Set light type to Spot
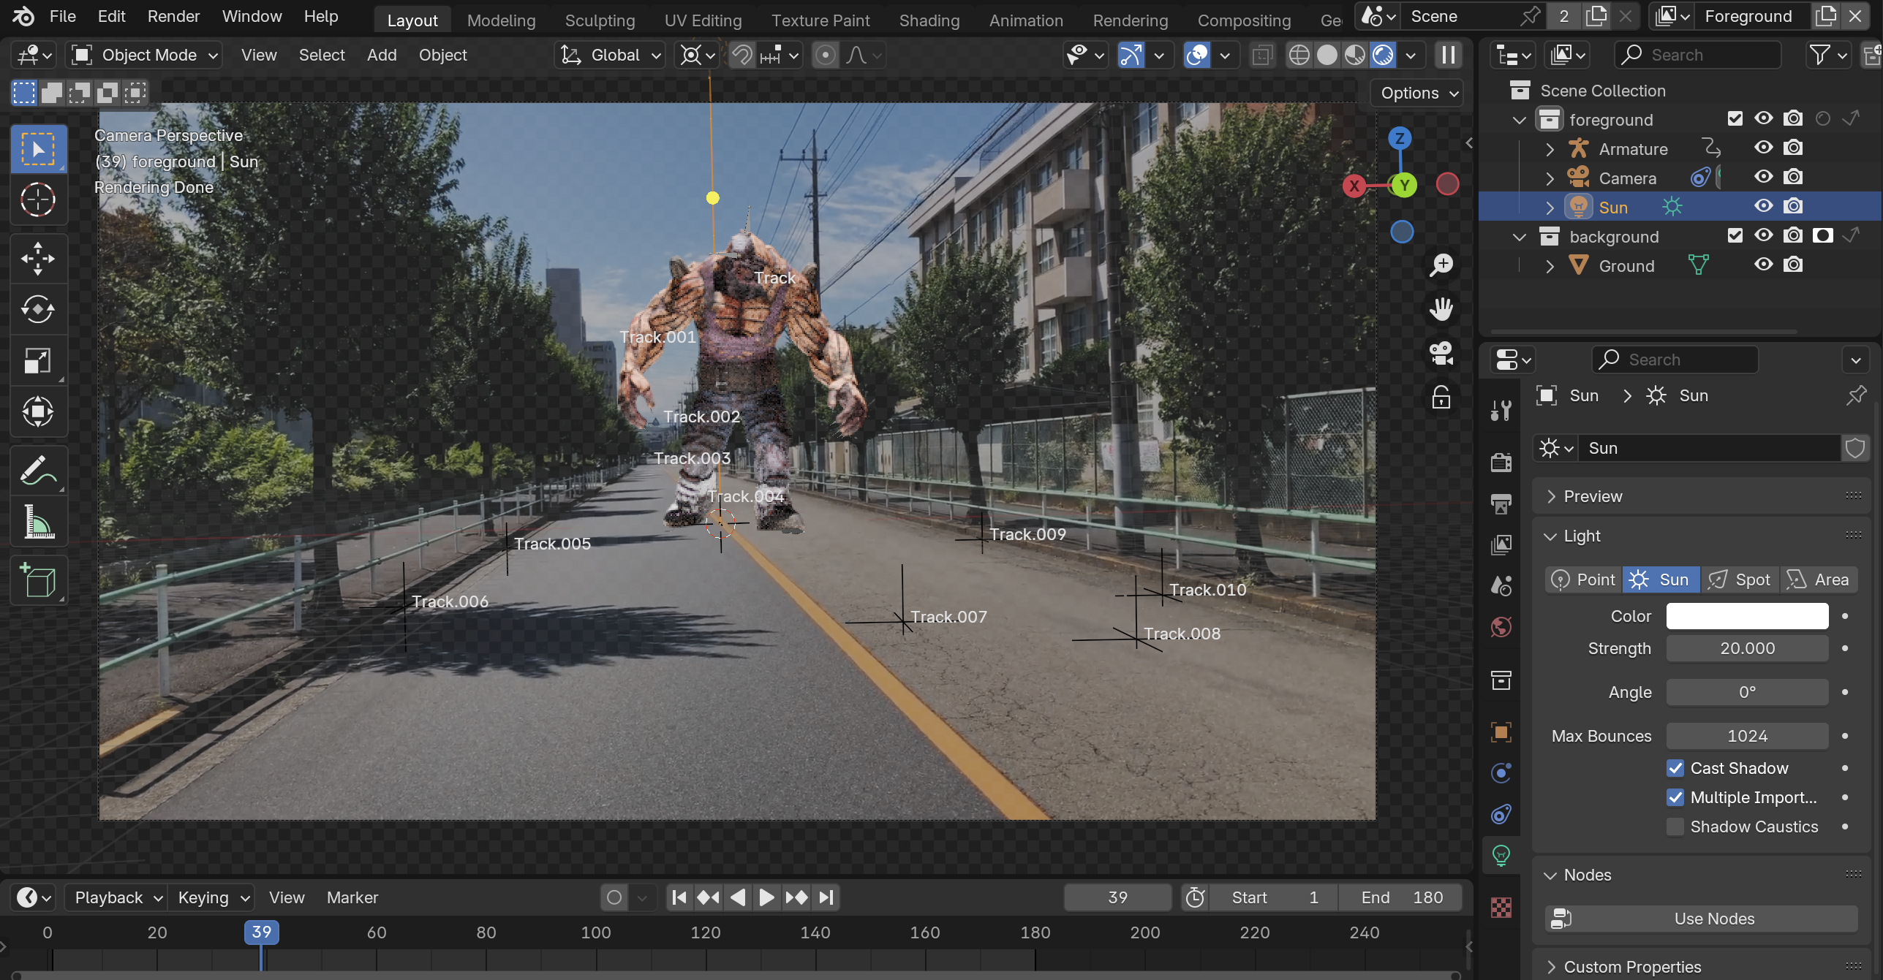Viewport: 1883px width, 980px height. [x=1740, y=580]
